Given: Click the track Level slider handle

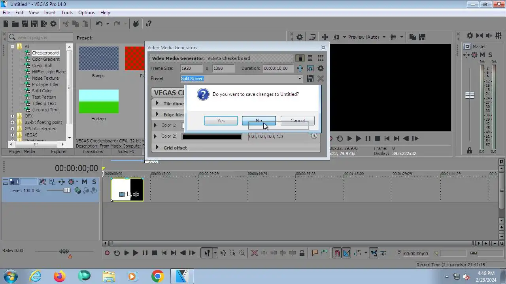Looking at the screenshot, I should pos(67,191).
